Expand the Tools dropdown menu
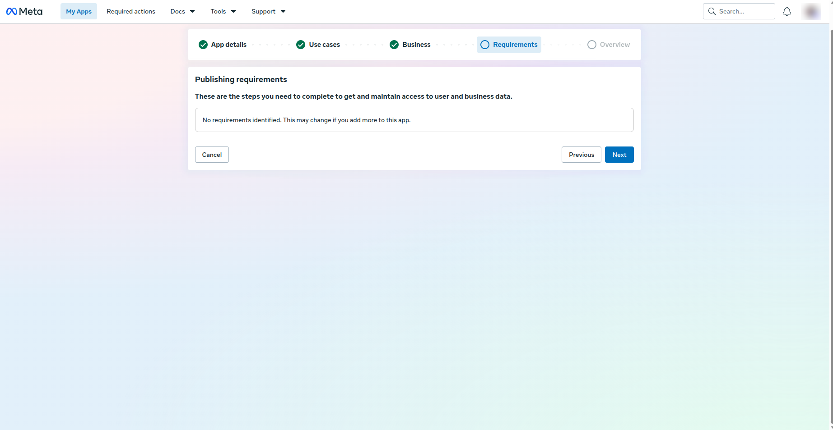 [223, 11]
